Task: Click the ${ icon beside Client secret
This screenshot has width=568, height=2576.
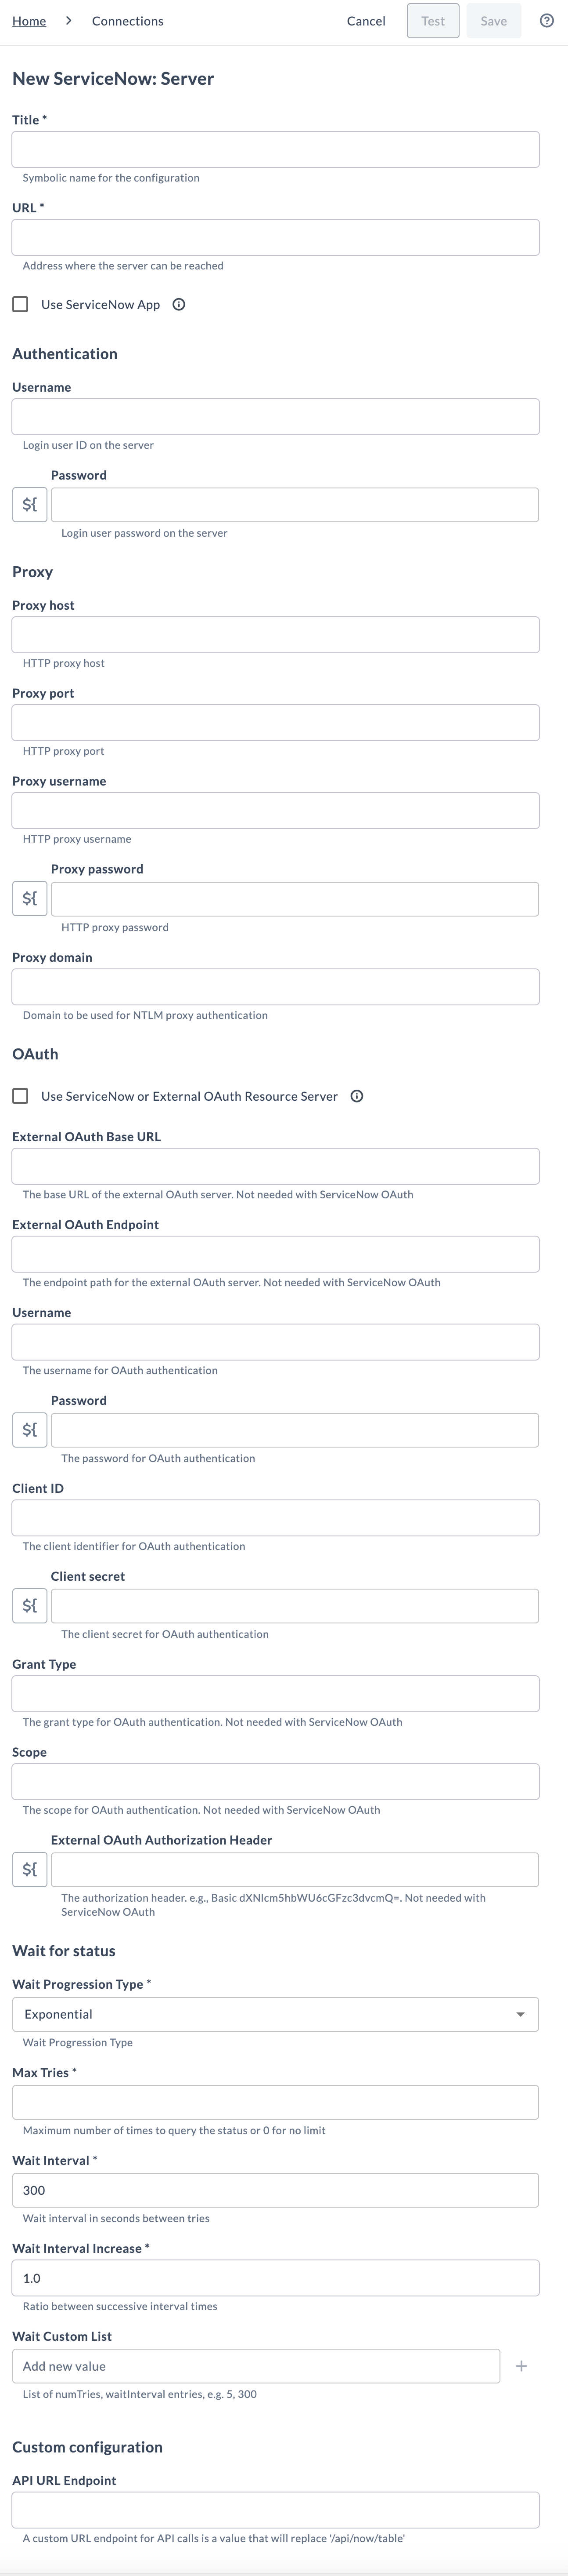Action: pyautogui.click(x=29, y=1605)
